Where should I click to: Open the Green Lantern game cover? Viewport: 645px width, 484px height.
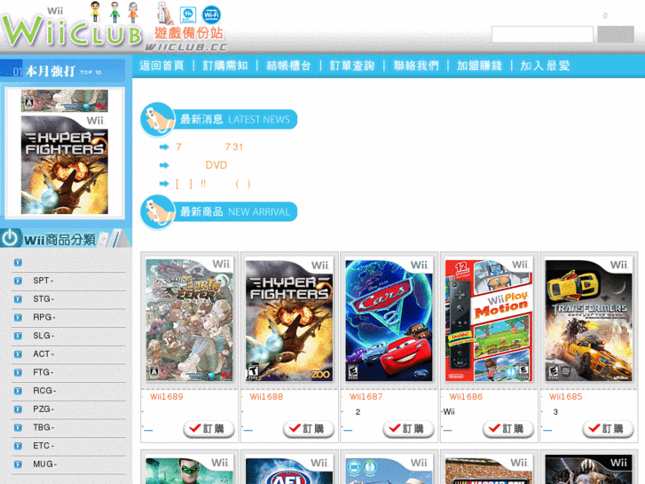pyautogui.click(x=189, y=471)
